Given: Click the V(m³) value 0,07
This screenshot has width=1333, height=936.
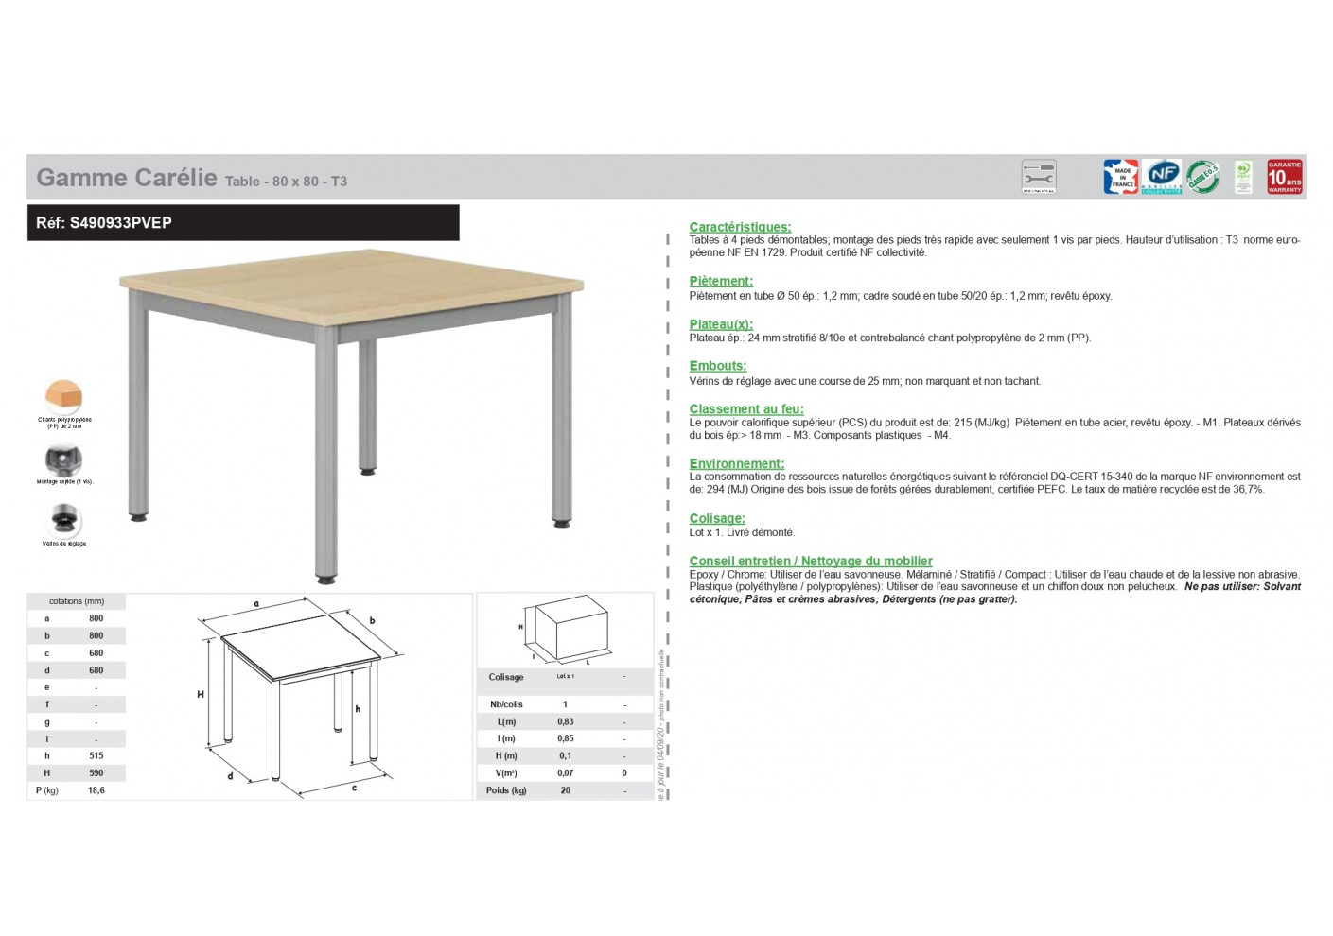Looking at the screenshot, I should coord(566,773).
